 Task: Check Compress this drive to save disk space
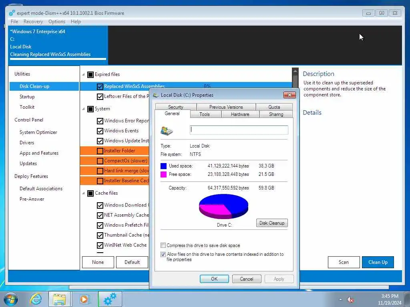[x=163, y=245]
